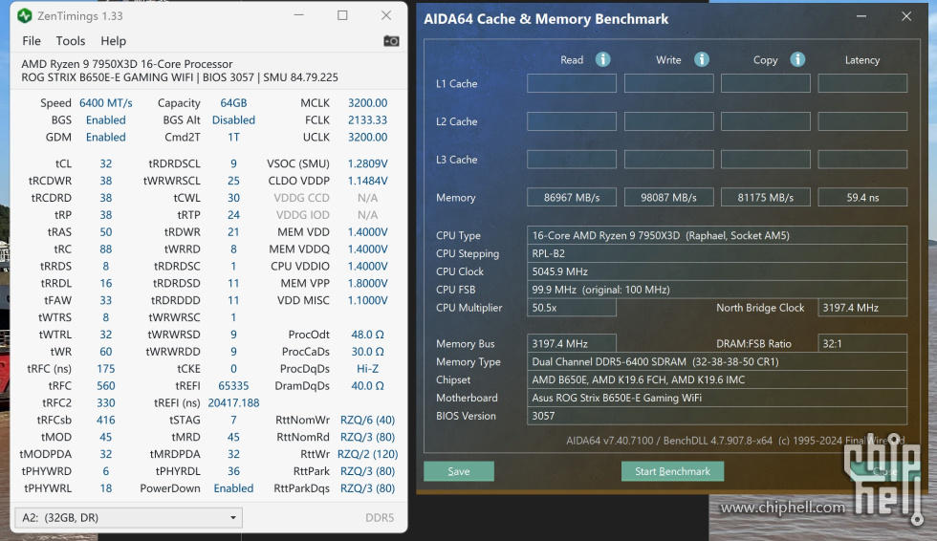Click the tPHYRDL value 36

tap(233, 471)
